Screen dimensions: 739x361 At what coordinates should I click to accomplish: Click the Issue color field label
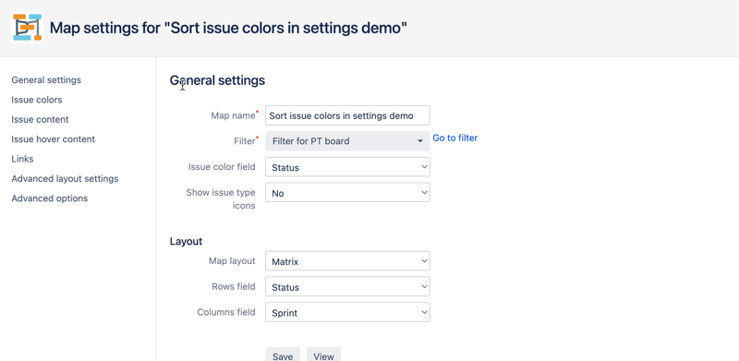222,167
